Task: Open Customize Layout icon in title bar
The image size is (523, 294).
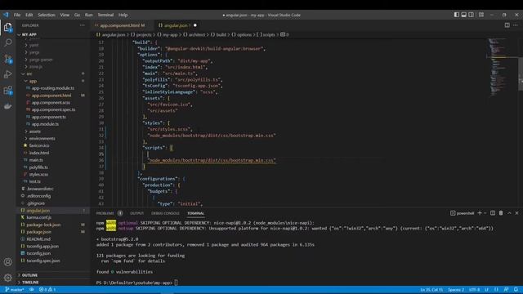Action: 481,15
